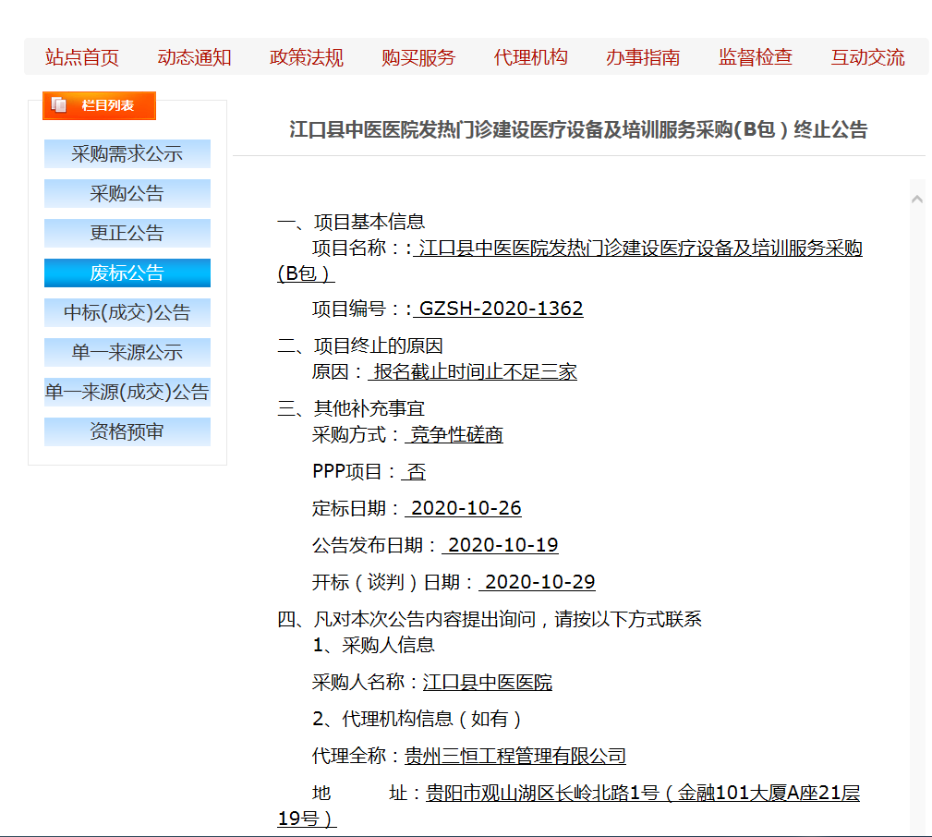Select the highlighted 废标公告 category
The height and width of the screenshot is (837, 932).
pos(127,273)
